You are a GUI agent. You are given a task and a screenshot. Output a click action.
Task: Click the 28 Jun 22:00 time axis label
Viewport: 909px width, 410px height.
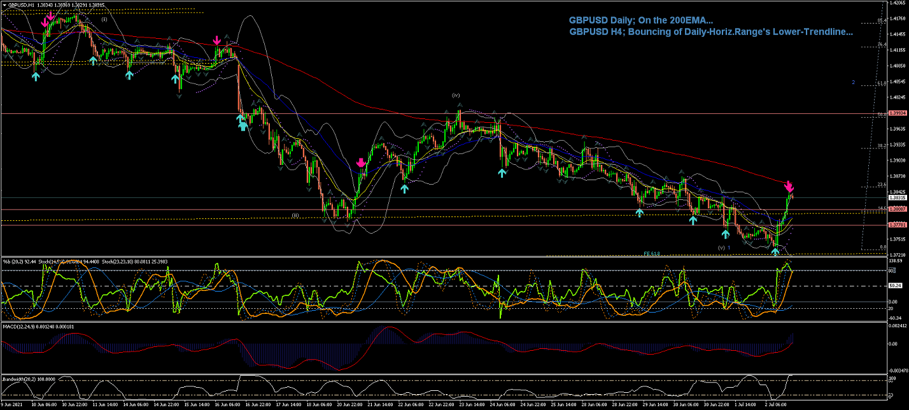624,404
